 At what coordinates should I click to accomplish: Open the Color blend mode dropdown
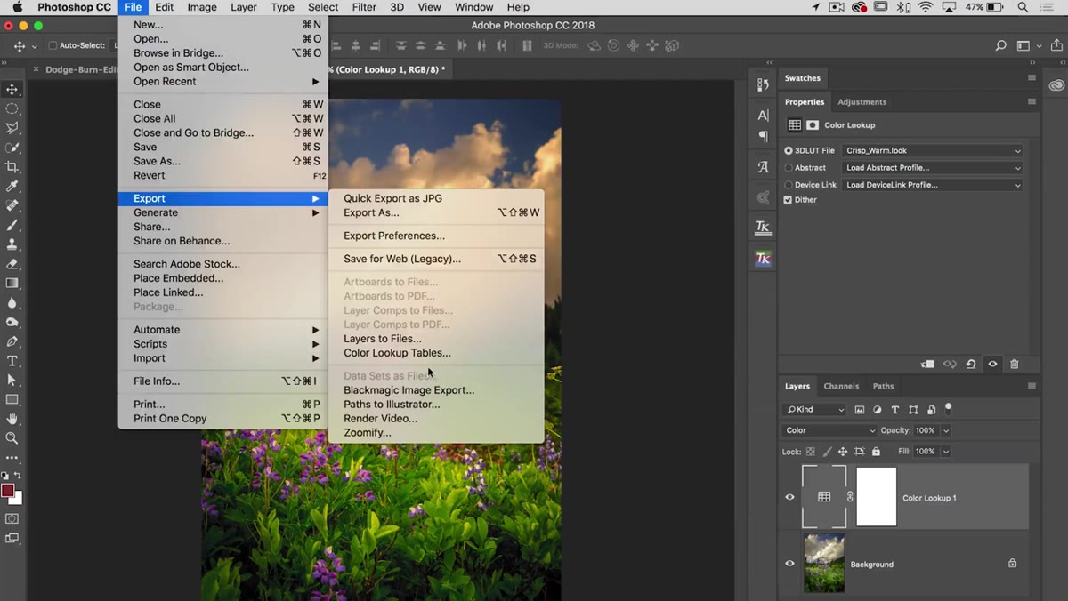[x=829, y=430]
